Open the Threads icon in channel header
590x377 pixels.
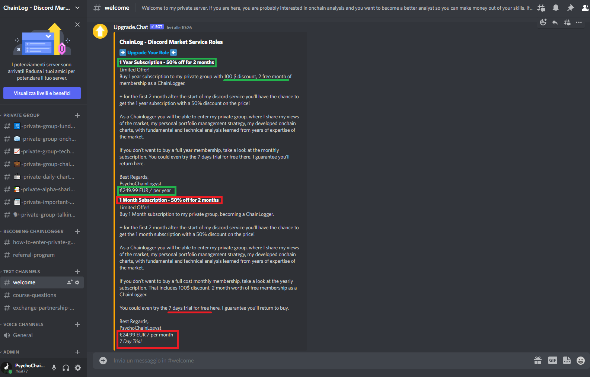point(541,8)
